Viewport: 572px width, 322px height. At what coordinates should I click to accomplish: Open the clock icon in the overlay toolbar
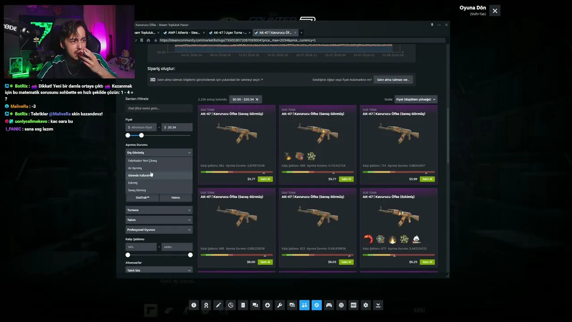tap(231, 305)
